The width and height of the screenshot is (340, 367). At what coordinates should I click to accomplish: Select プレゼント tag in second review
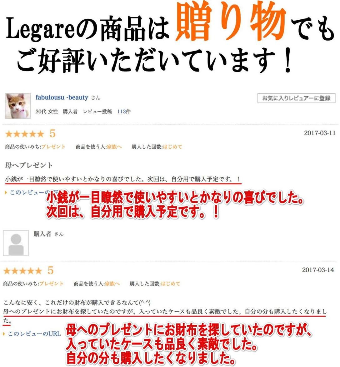(x=52, y=284)
